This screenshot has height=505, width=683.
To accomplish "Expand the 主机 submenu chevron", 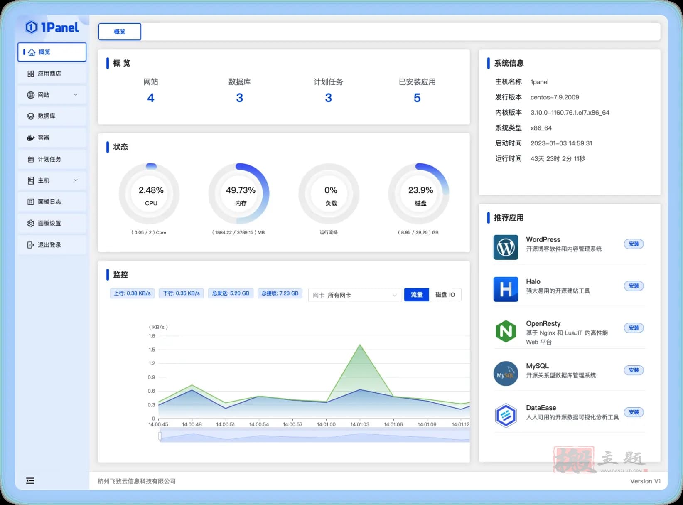I will point(76,180).
